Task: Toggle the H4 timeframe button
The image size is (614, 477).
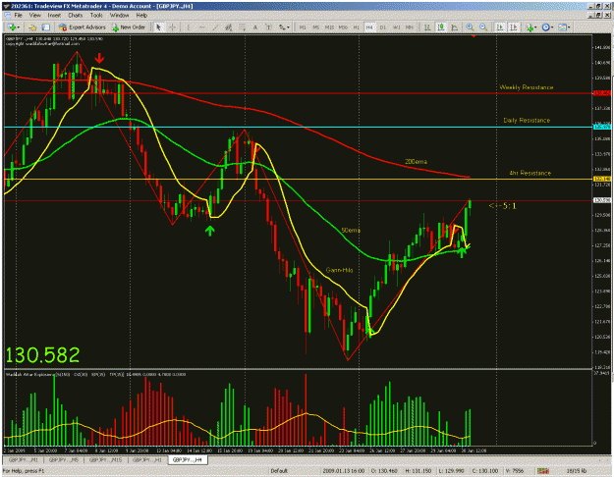Action: 369,27
